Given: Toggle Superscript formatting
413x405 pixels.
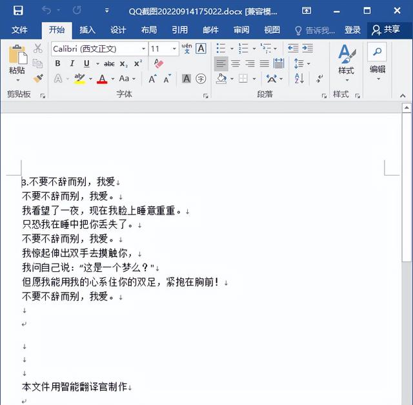Looking at the screenshot, I should [137, 63].
